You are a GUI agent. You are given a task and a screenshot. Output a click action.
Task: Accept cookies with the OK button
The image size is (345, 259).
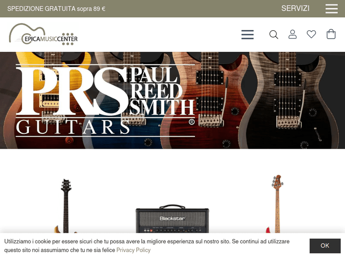[325, 246]
